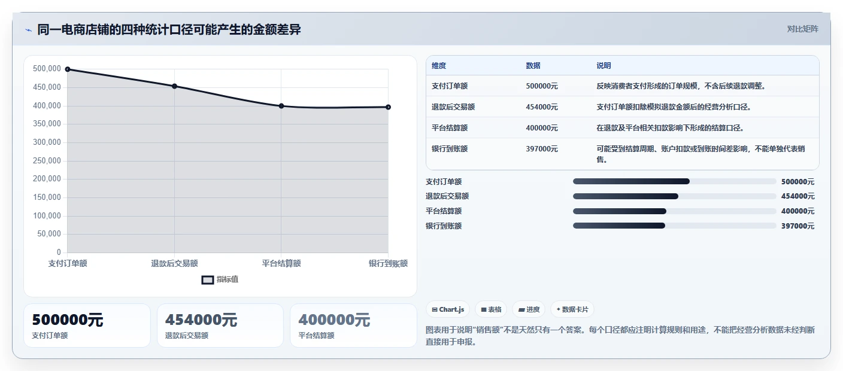This screenshot has width=843, height=371.
Task: Click the 397000元 value beside the progress bar
Action: [x=797, y=226]
